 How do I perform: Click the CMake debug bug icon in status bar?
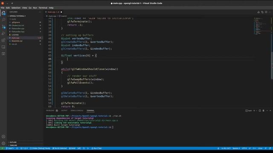tap(84, 148)
